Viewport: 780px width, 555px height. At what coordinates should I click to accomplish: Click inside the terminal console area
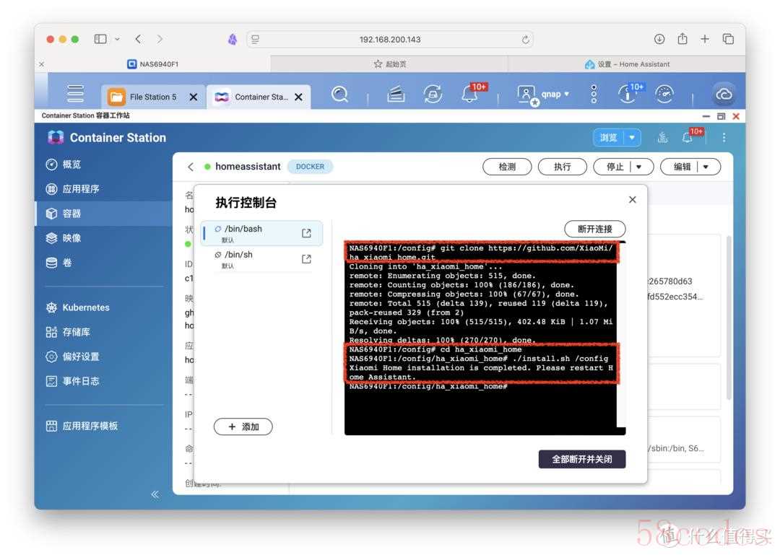(480, 338)
